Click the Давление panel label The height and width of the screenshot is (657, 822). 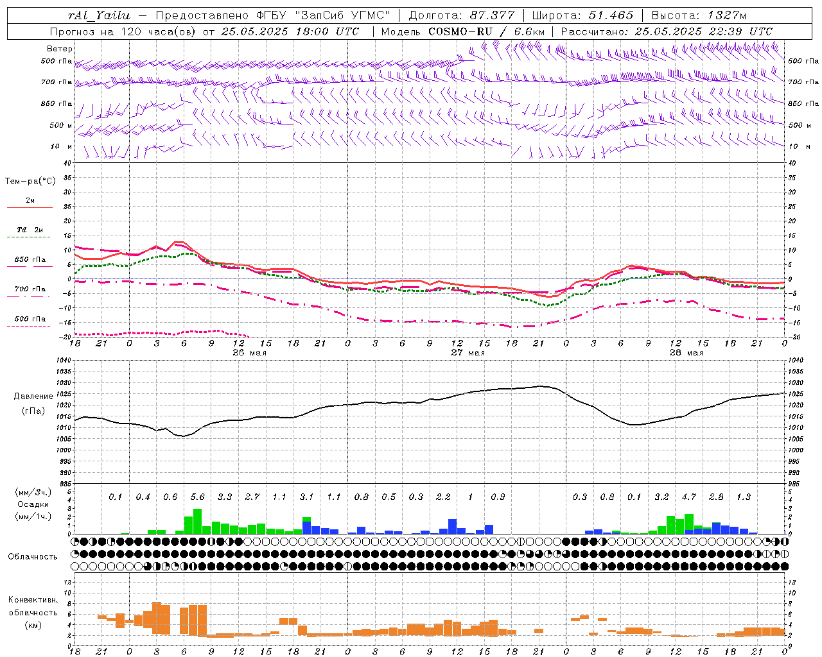(33, 396)
